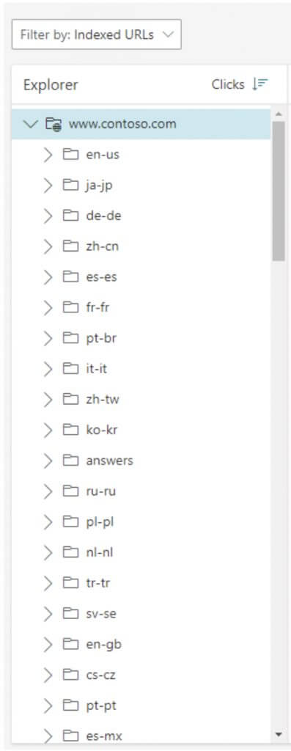291x751 pixels.
Task: Click the zh-tw folder icon
Action: (70, 400)
